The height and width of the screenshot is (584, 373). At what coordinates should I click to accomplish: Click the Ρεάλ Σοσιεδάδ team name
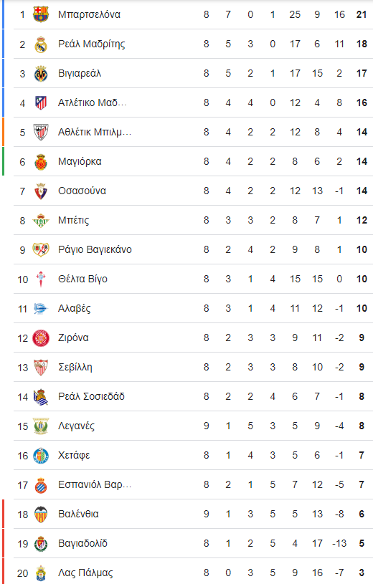(x=91, y=396)
